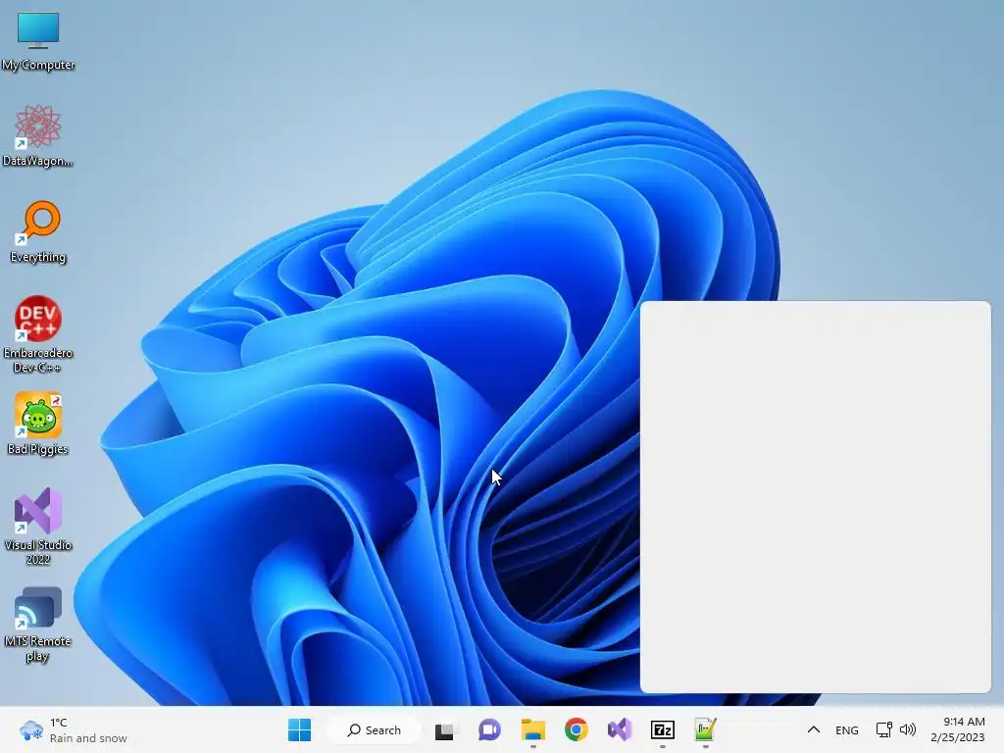This screenshot has height=753, width=1004.
Task: Click the ENG language indicator
Action: [x=846, y=729]
